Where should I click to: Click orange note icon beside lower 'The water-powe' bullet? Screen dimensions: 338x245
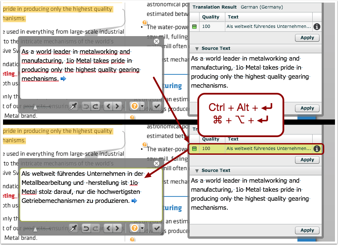click(x=144, y=144)
